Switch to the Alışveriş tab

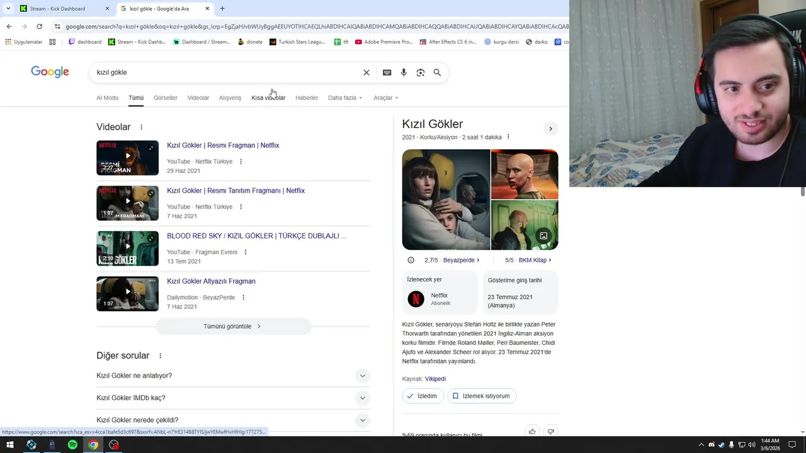pos(230,98)
